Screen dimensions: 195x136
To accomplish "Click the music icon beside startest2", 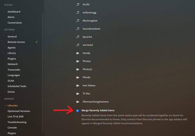I will pyautogui.click(x=78, y=45).
